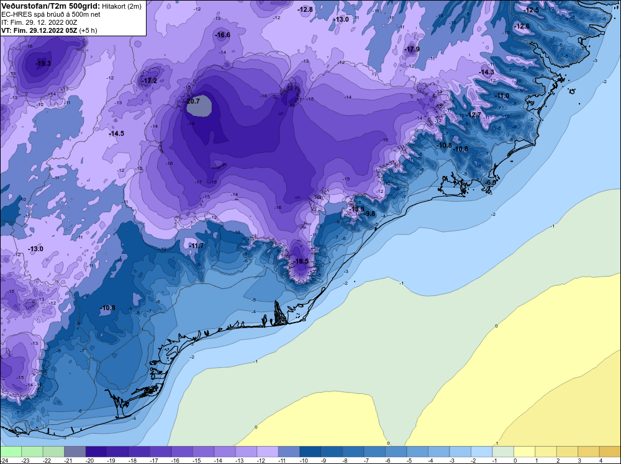Click the 'EC-HRES spá brúuð á 500m net' line
Screen dimensions: 621x464
[51, 14]
